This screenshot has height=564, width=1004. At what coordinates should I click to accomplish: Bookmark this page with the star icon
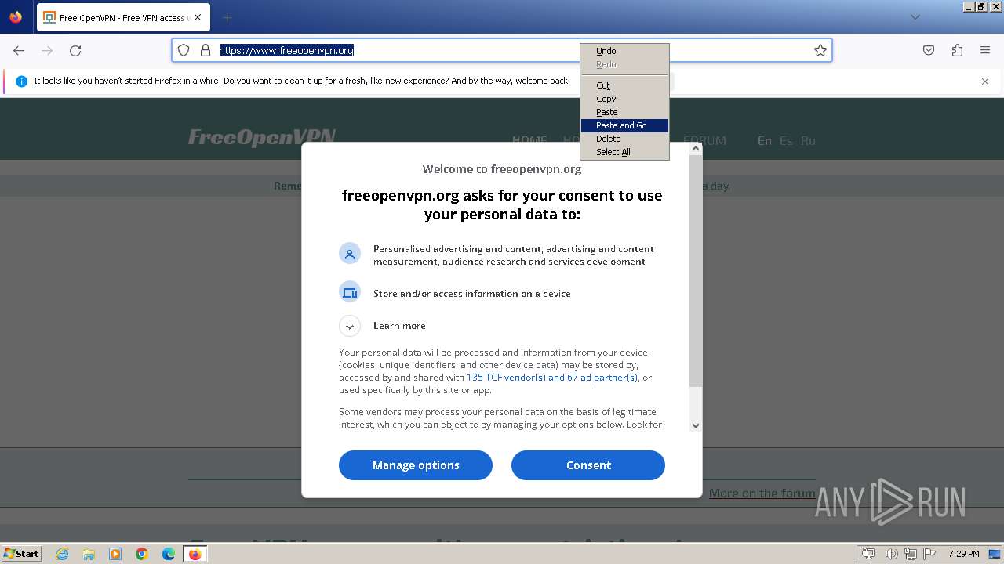[820, 50]
